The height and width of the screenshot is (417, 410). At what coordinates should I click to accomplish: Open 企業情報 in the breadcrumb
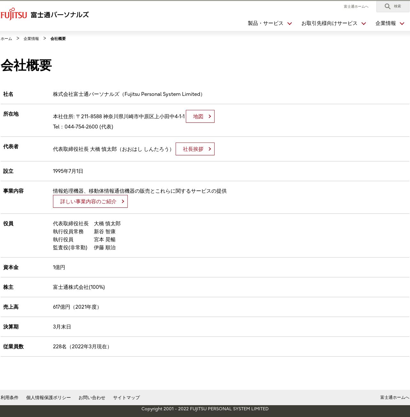tap(31, 39)
